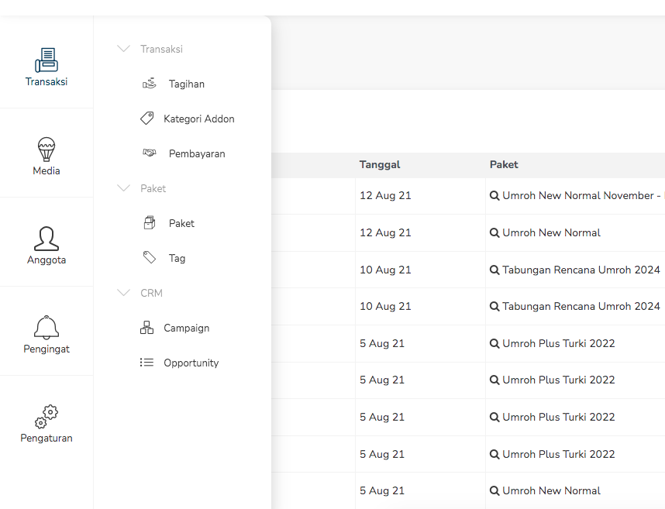Click the Kategori Addon tag icon
Screen dimensions: 665x509
146,119
